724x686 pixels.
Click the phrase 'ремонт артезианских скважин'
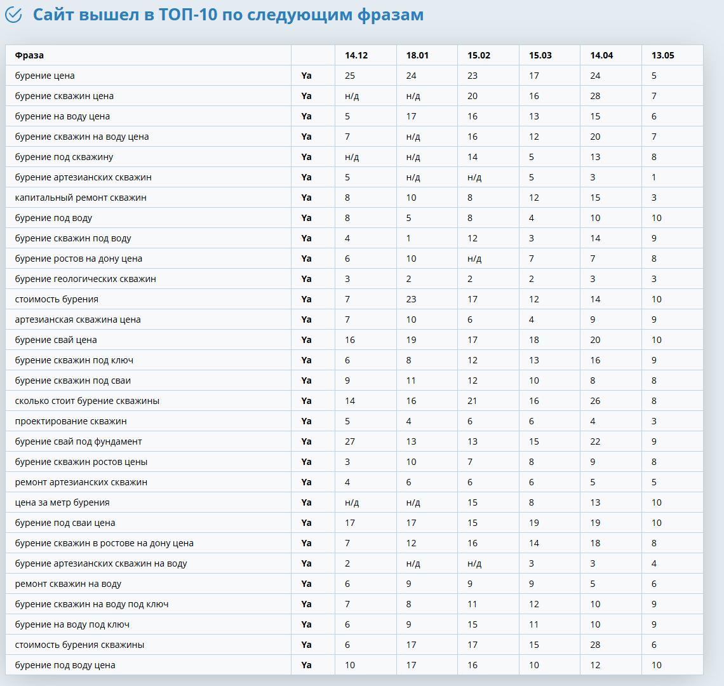click(x=81, y=482)
